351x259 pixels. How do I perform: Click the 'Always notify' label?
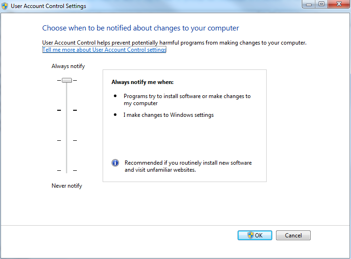click(x=68, y=66)
